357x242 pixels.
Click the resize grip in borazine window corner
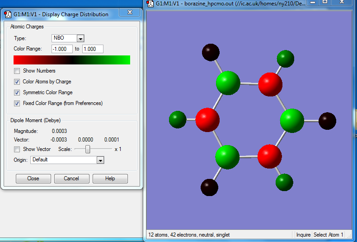click(x=349, y=236)
